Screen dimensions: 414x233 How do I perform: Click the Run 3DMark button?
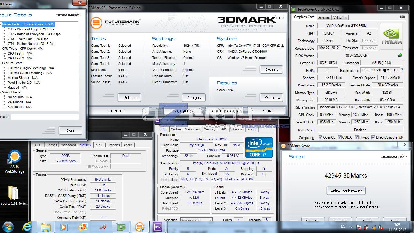116,111
